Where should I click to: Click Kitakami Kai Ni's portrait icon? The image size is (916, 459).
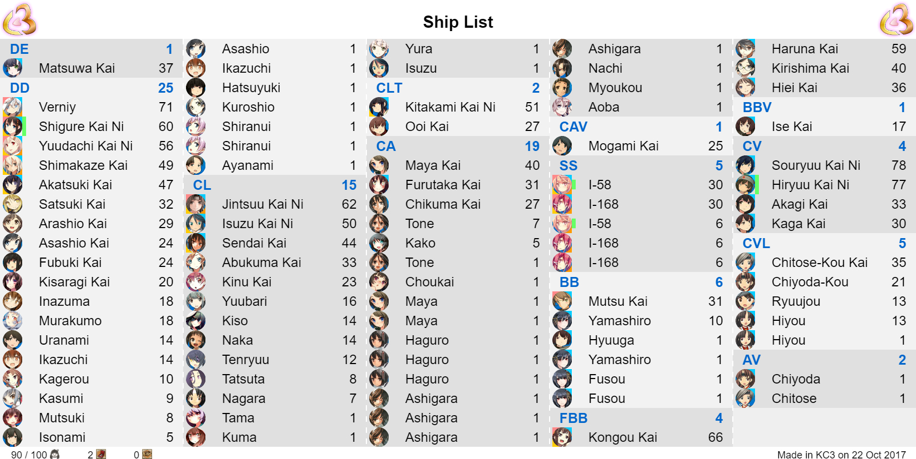pyautogui.click(x=379, y=107)
